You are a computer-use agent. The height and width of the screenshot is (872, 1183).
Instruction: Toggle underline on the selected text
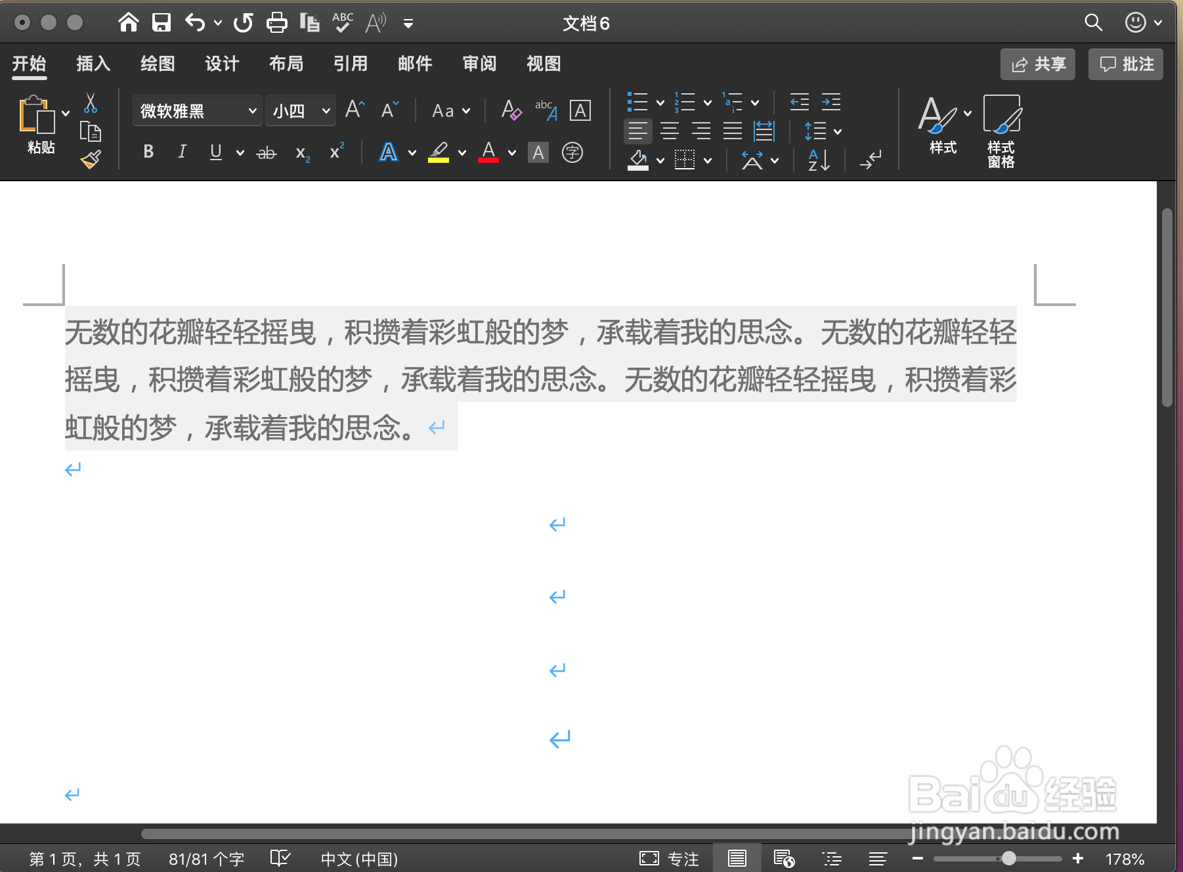(215, 152)
